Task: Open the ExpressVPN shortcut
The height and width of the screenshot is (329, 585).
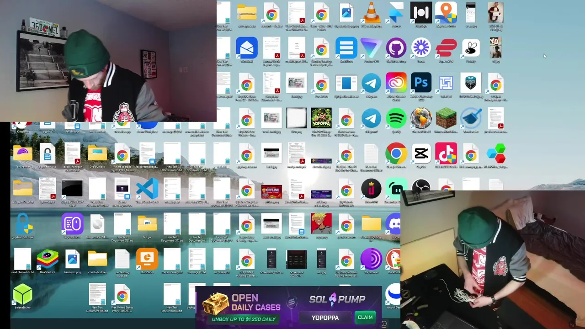Action: click(446, 48)
